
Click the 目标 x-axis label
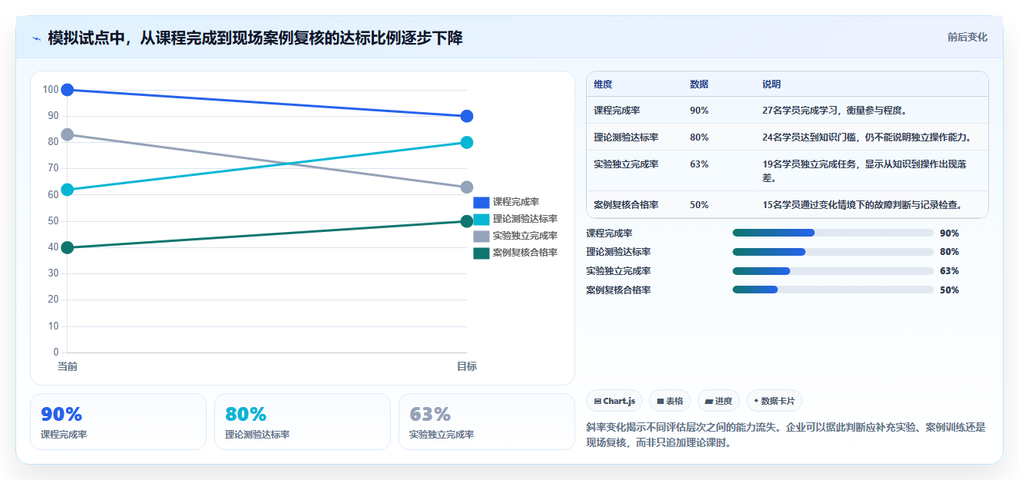coord(467,366)
